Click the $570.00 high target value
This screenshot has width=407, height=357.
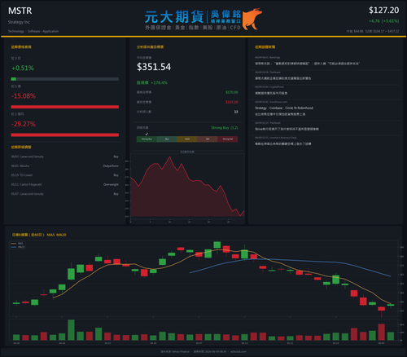point(232,92)
